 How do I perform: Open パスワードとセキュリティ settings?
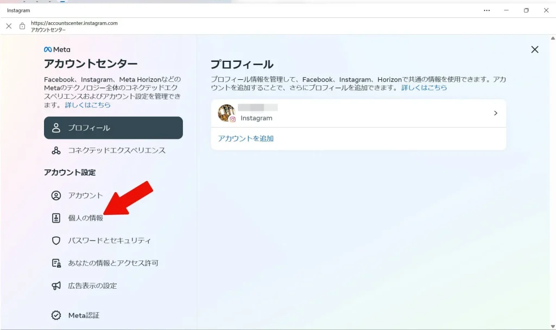tap(113, 240)
